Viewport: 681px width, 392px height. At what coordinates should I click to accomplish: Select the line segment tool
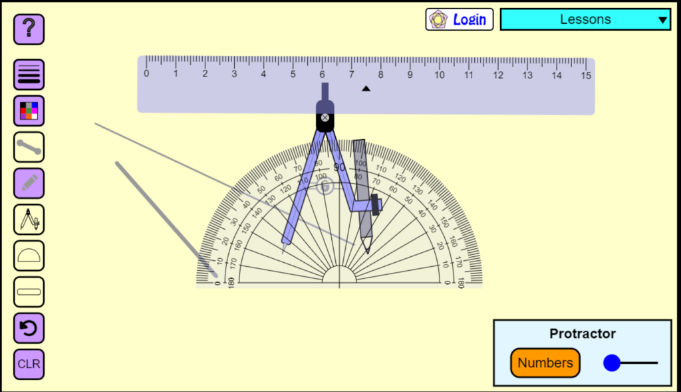29,146
